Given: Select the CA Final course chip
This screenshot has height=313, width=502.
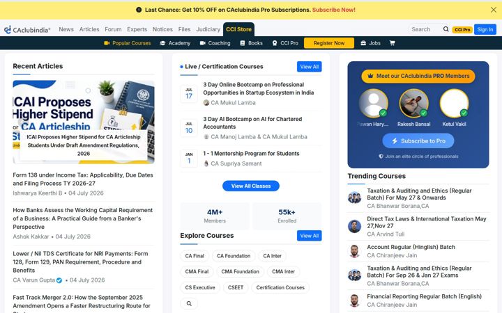Looking at the screenshot, I should 195,256.
